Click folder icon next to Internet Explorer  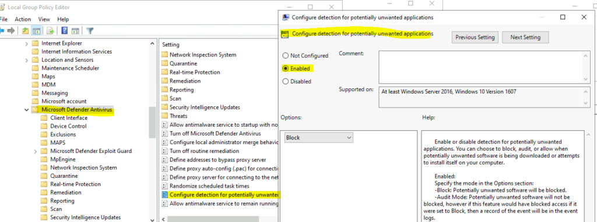tap(35, 43)
